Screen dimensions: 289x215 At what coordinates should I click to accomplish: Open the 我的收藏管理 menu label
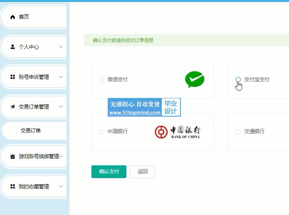[x=34, y=186]
